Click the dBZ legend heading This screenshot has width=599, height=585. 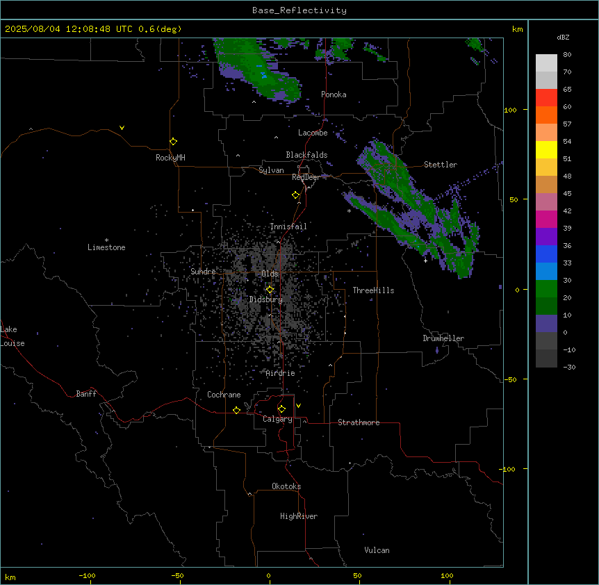point(563,37)
